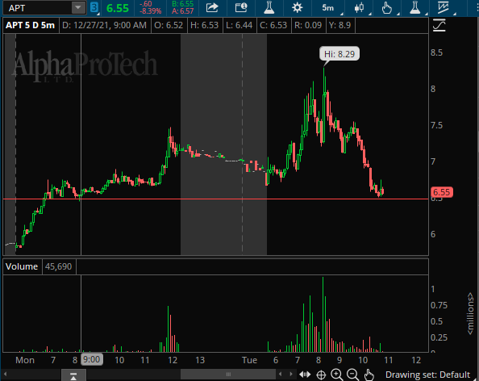The height and width of the screenshot is (381, 479).
Task: Click the zoom in magnifier icon
Action: point(336,375)
